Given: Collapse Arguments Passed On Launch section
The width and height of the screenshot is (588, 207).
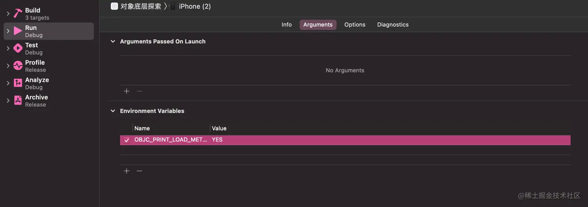Looking at the screenshot, I should click(113, 41).
